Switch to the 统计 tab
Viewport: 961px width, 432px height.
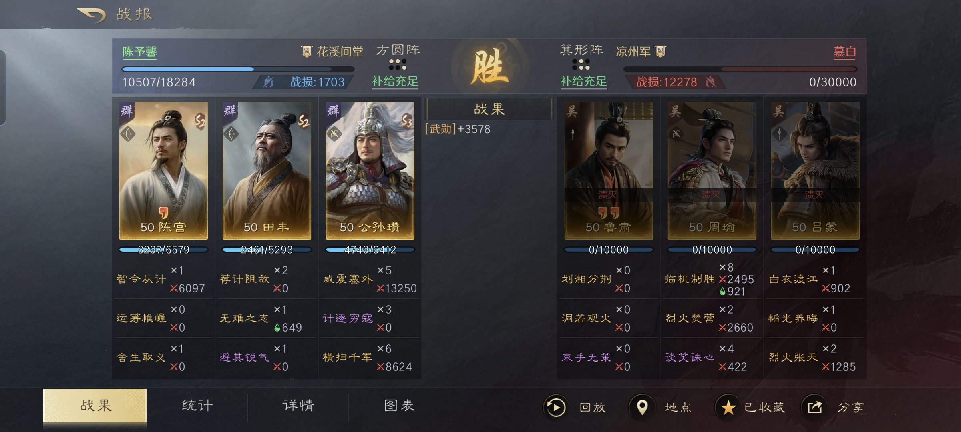click(197, 406)
